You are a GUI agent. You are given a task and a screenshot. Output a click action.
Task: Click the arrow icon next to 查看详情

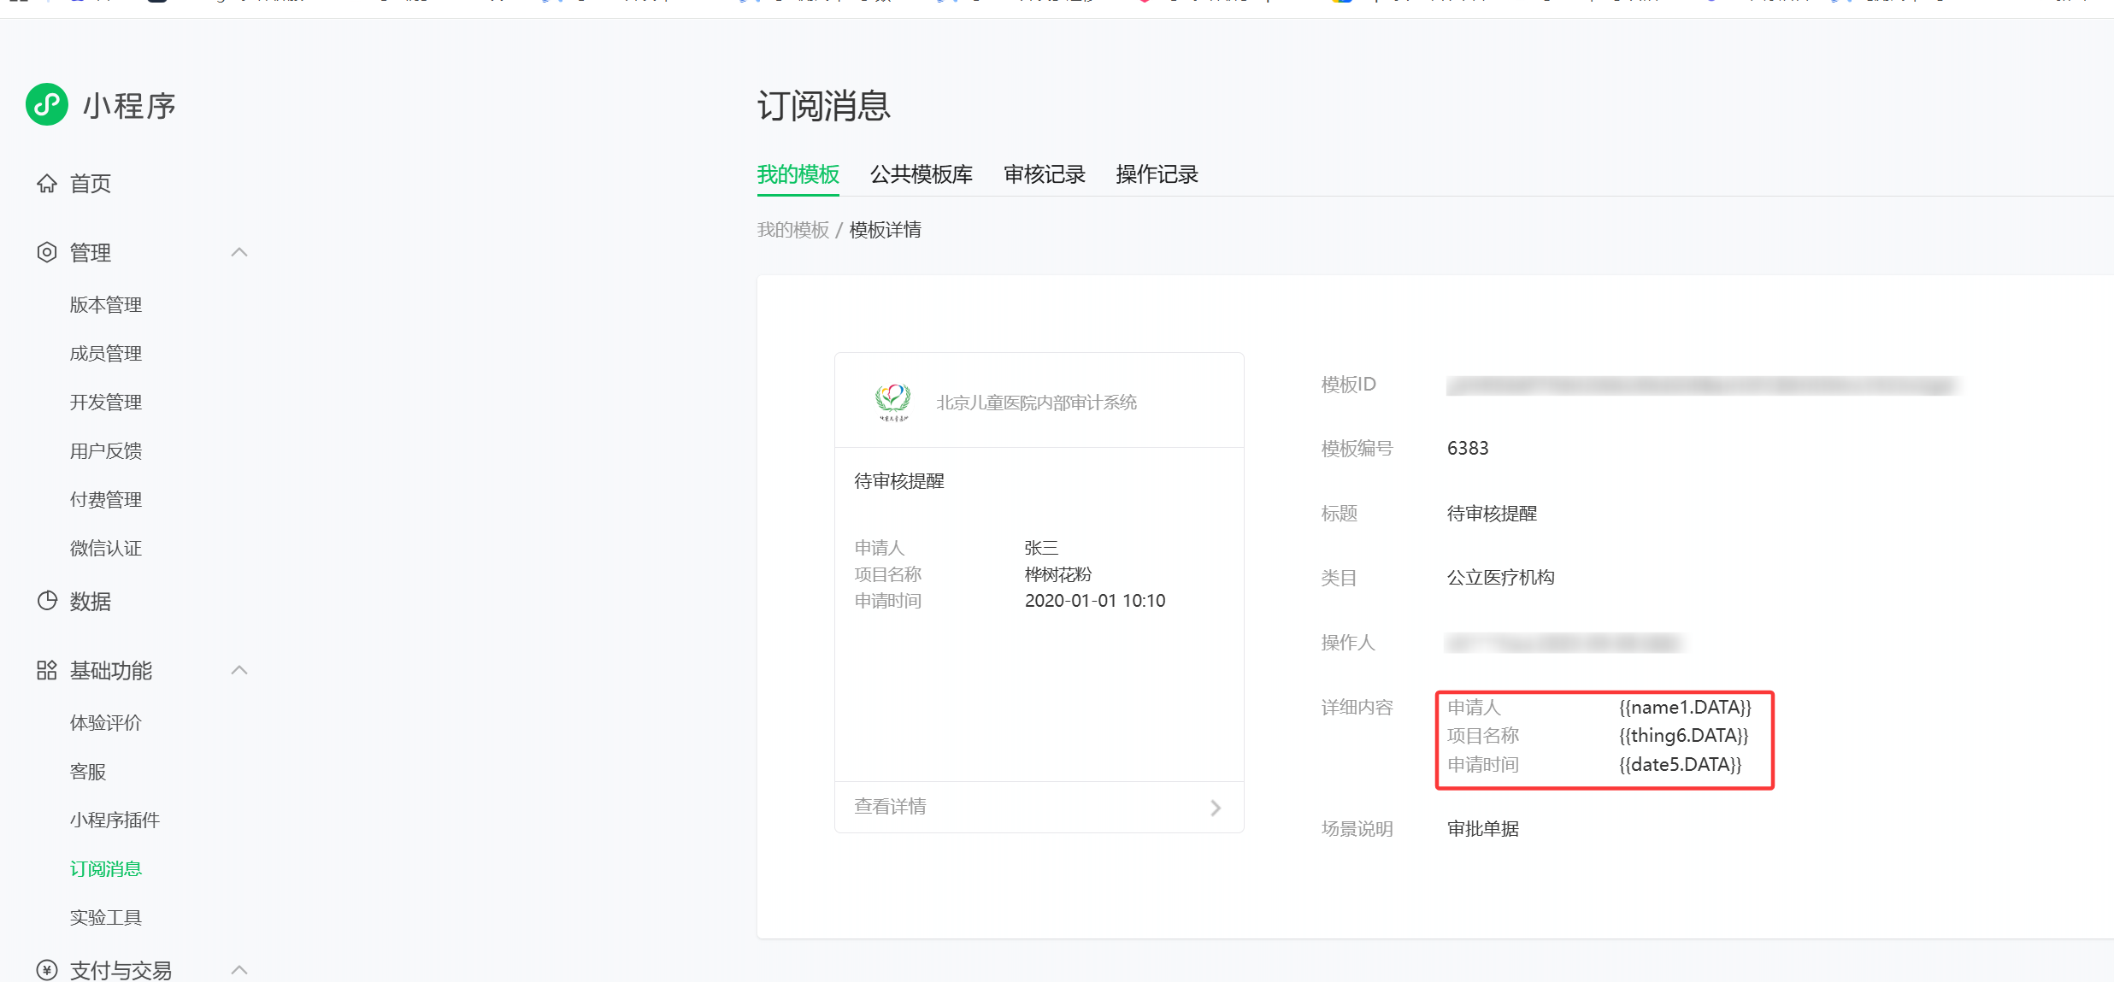coord(1216,808)
